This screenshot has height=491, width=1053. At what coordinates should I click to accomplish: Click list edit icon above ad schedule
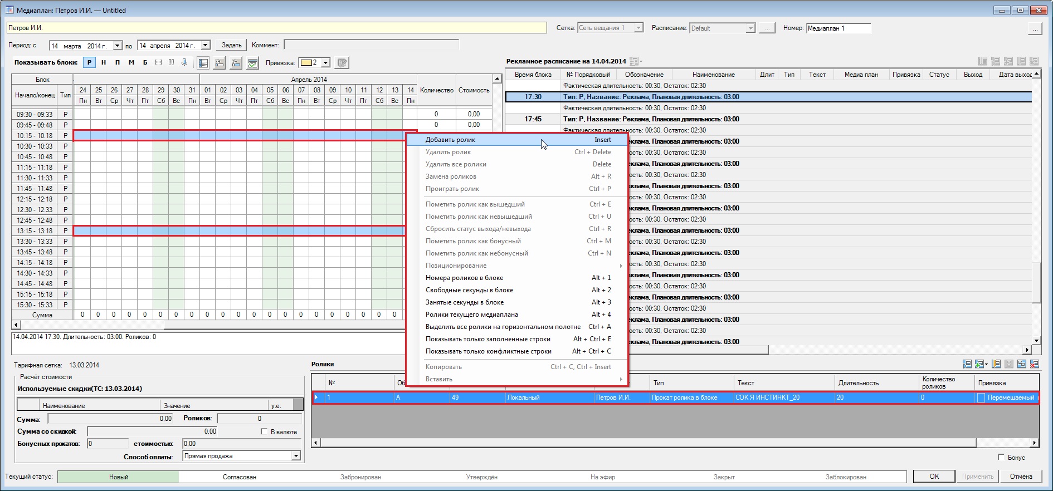click(983, 61)
